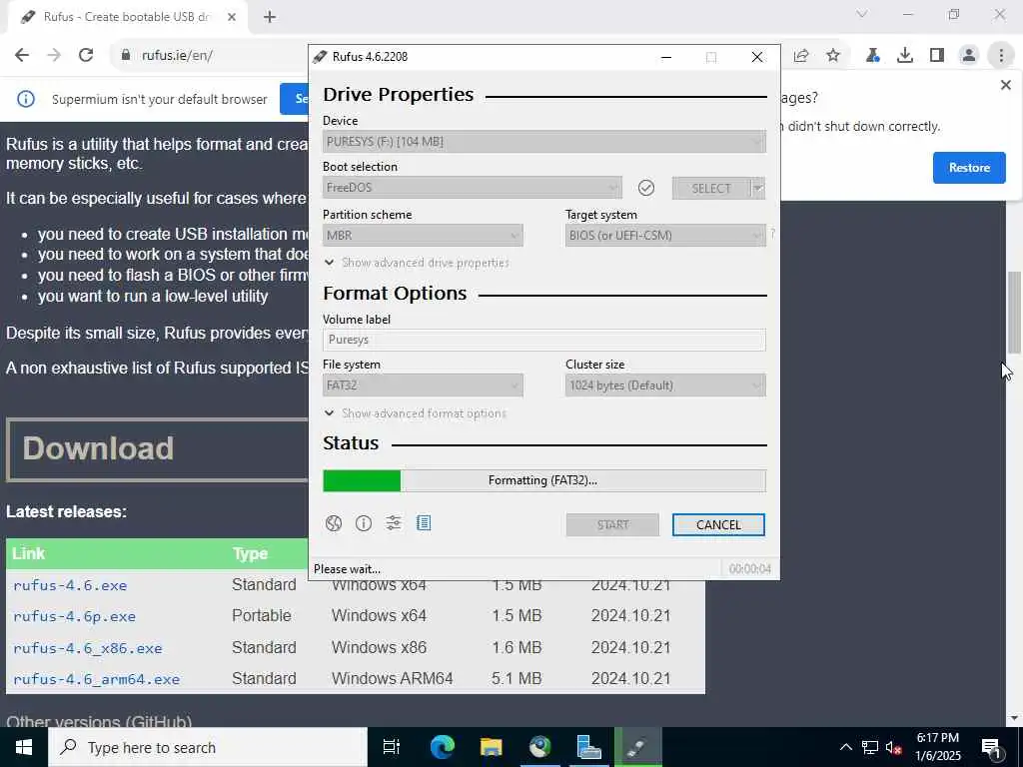Reload the rufus.ie page
This screenshot has width=1023, height=767.
86,56
